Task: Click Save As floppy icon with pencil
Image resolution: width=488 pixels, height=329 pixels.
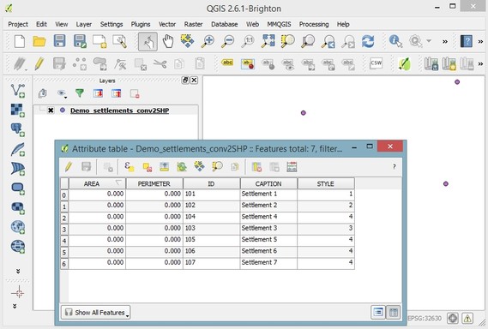Action: click(x=80, y=41)
